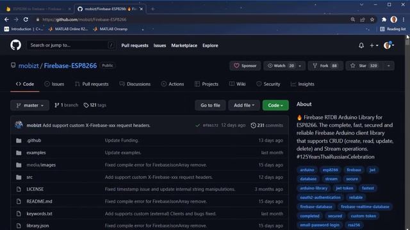Image resolution: width=410 pixels, height=230 pixels.
Task: Select the Projects tab
Action: 206,84
